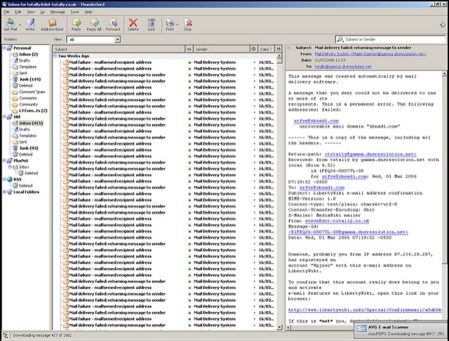
Task: Click the Forward toolbar icon
Action: click(x=113, y=25)
